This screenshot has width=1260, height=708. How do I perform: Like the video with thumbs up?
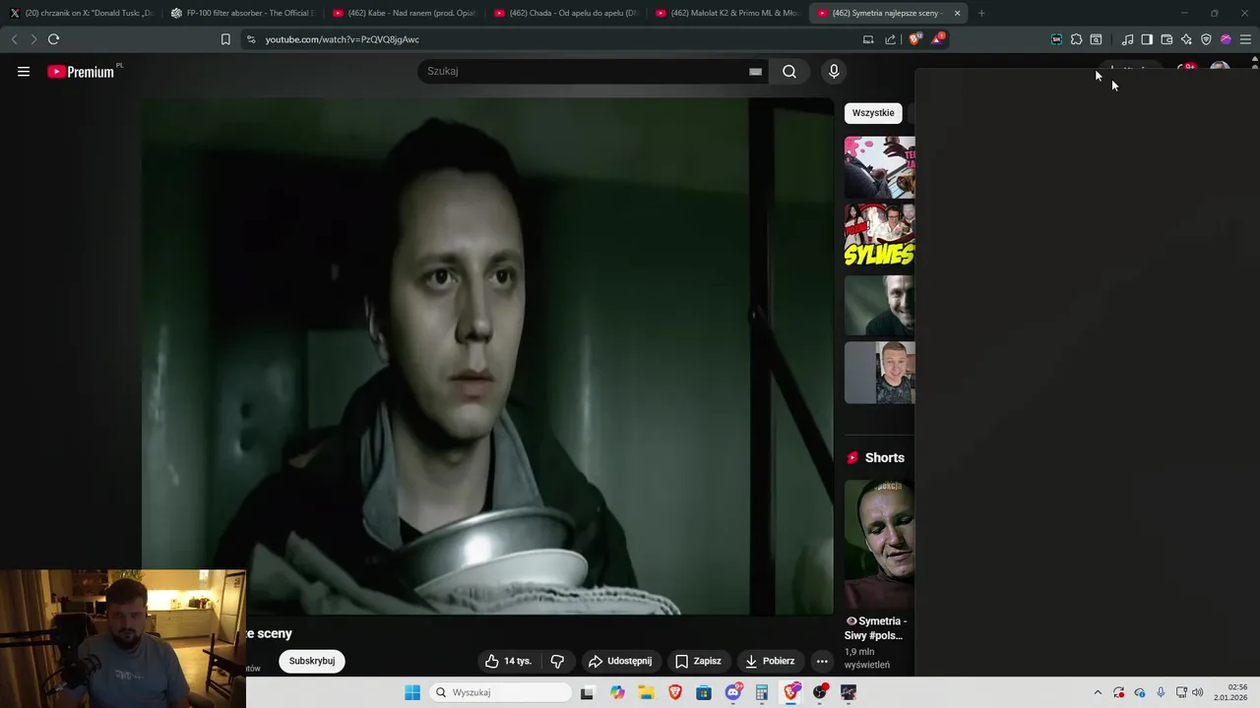tap(509, 661)
